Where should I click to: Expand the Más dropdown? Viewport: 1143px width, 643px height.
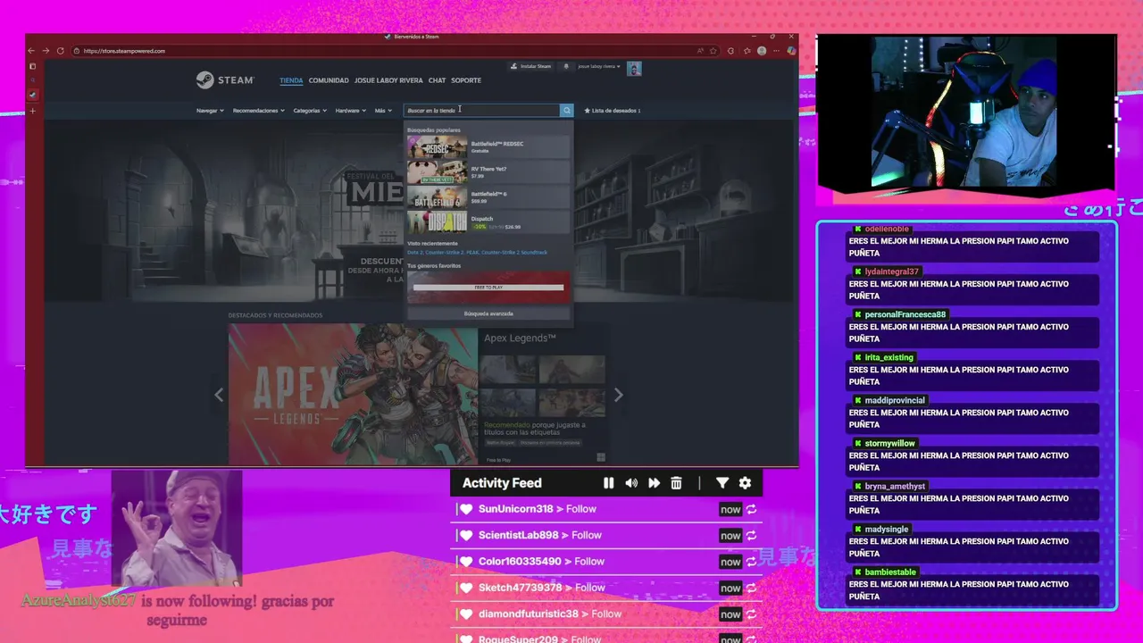pos(383,111)
